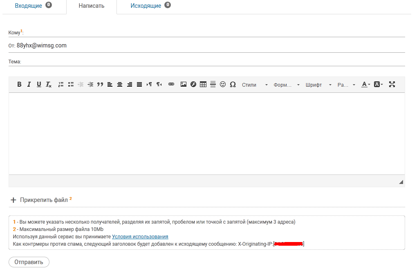The height and width of the screenshot is (278, 419).
Task: Insert a hyperlink via the link icon
Action: pos(171,85)
